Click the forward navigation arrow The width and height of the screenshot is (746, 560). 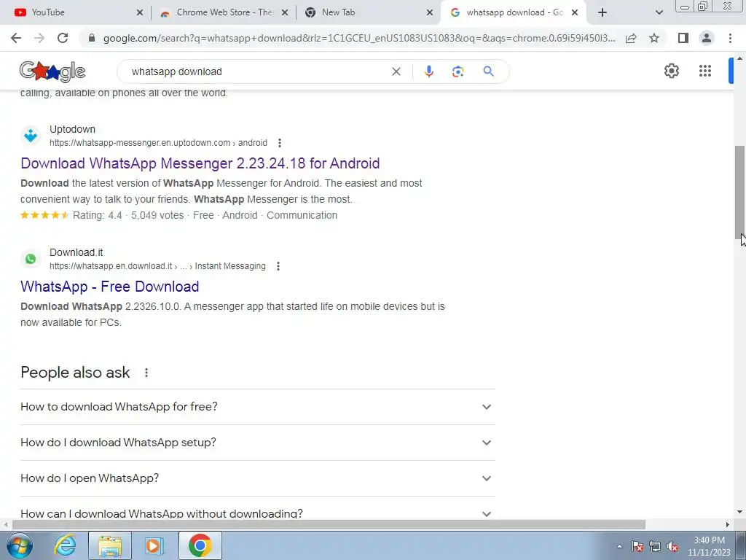tap(39, 38)
